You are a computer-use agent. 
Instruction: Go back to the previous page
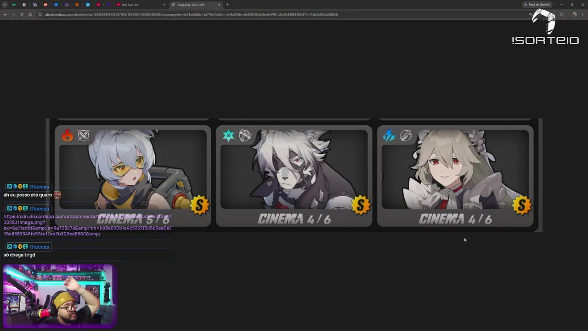pos(5,14)
